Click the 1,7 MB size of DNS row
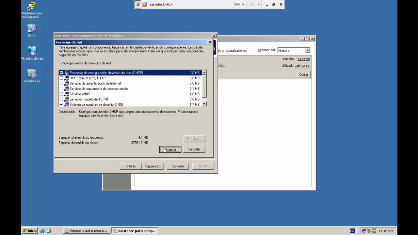The height and width of the screenshot is (235, 418). pyautogui.click(x=194, y=104)
